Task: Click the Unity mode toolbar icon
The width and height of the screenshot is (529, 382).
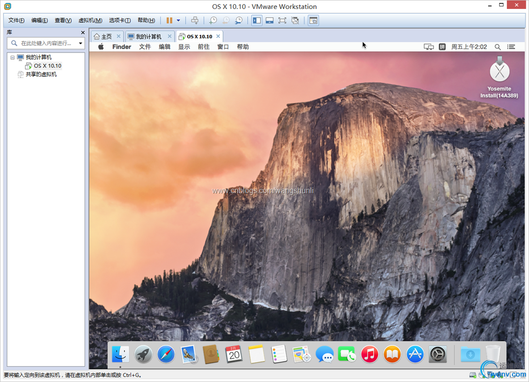Action: (295, 20)
